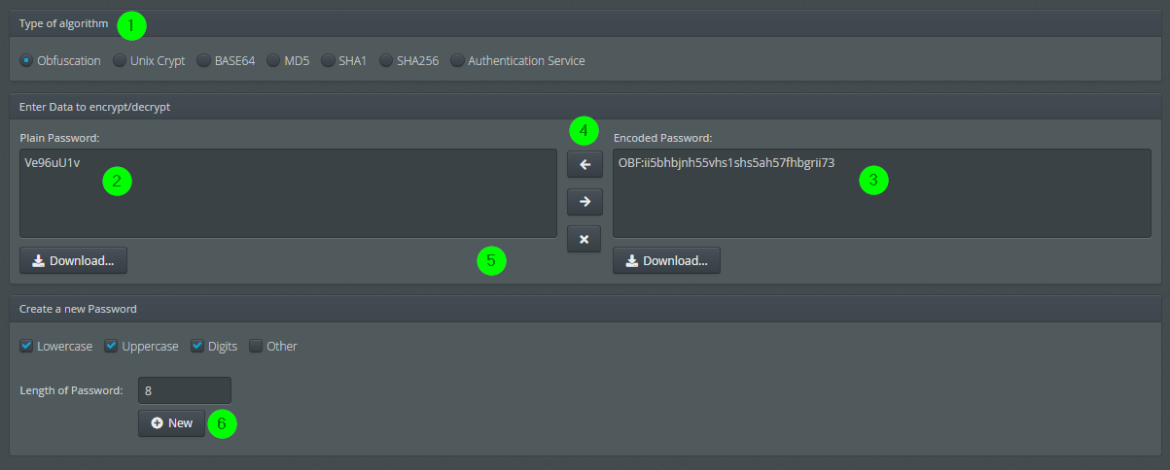Uncheck the Lowercase checkbox

(x=26, y=346)
